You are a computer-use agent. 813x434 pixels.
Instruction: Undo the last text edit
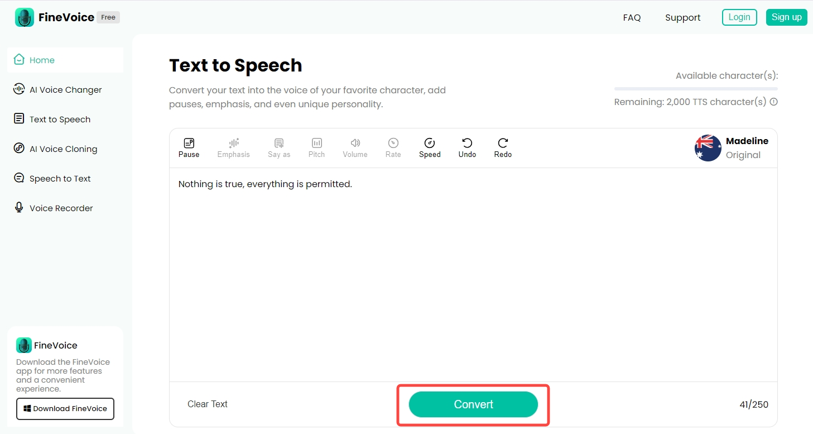coord(467,147)
